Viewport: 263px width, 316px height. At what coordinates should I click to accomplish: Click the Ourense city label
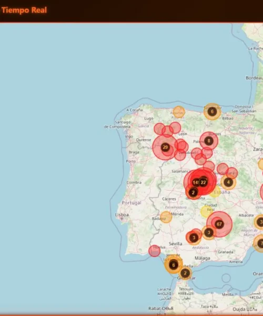pos(144,140)
